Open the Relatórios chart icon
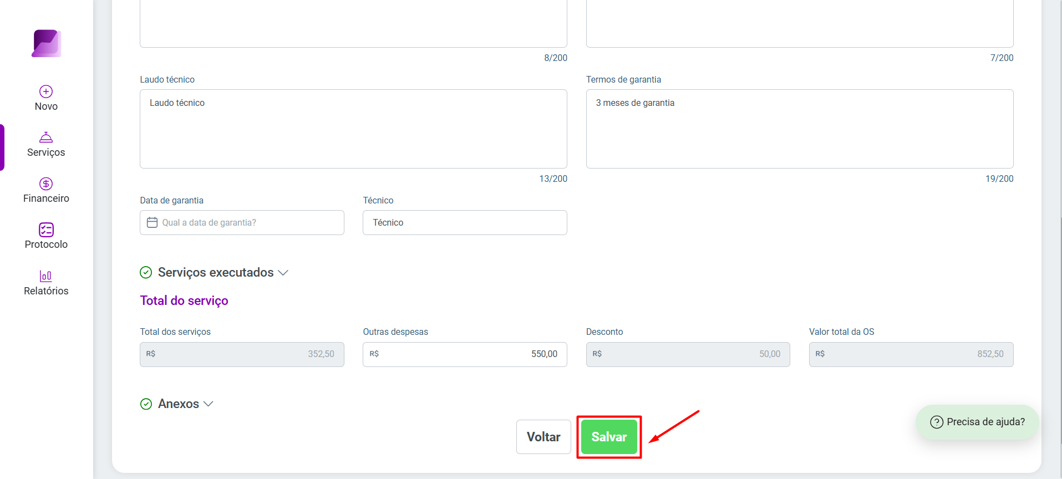The height and width of the screenshot is (479, 1062). tap(46, 276)
